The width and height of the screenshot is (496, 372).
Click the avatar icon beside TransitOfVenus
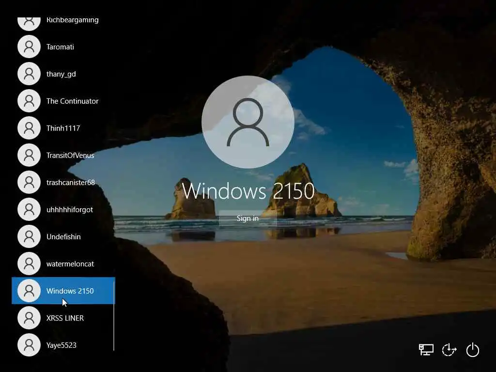pyautogui.click(x=29, y=155)
